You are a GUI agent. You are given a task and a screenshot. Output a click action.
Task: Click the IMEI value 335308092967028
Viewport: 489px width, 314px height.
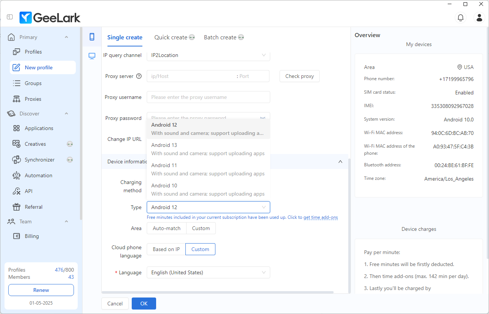point(452,106)
